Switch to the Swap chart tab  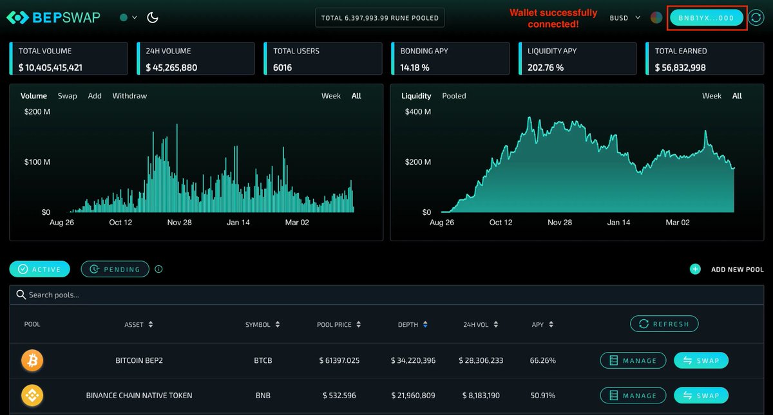67,95
